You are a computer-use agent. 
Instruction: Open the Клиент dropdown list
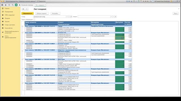coord(111,17)
